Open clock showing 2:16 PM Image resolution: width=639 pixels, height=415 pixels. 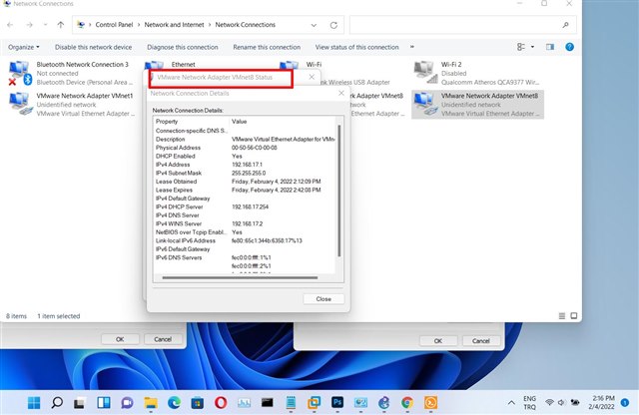pos(602,402)
